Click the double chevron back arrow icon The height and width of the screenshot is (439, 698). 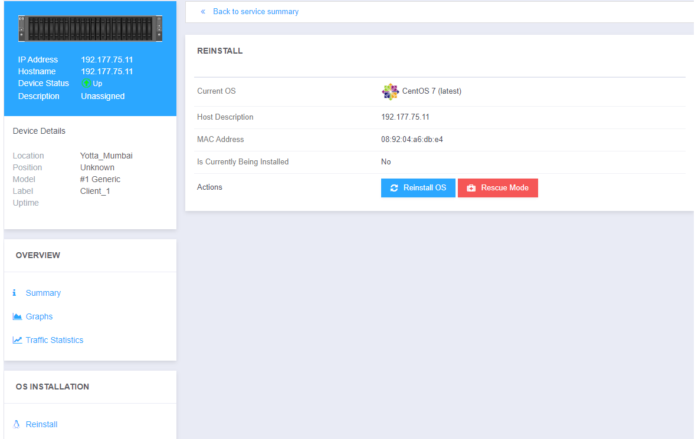[203, 12]
